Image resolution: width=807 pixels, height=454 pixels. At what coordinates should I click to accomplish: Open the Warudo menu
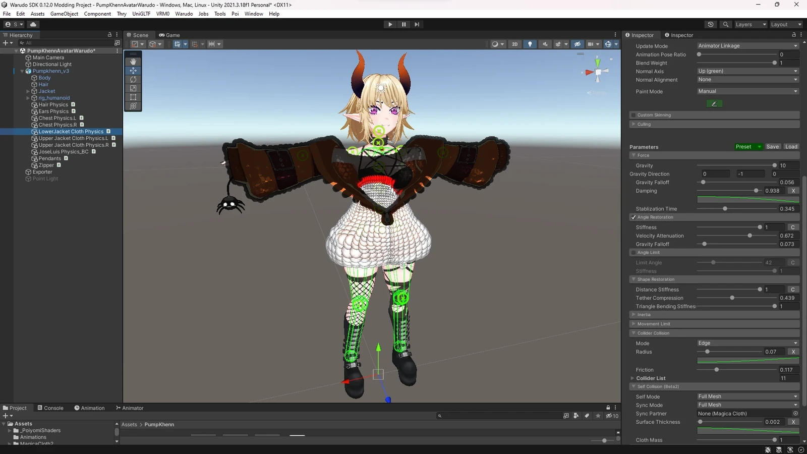[x=184, y=14]
